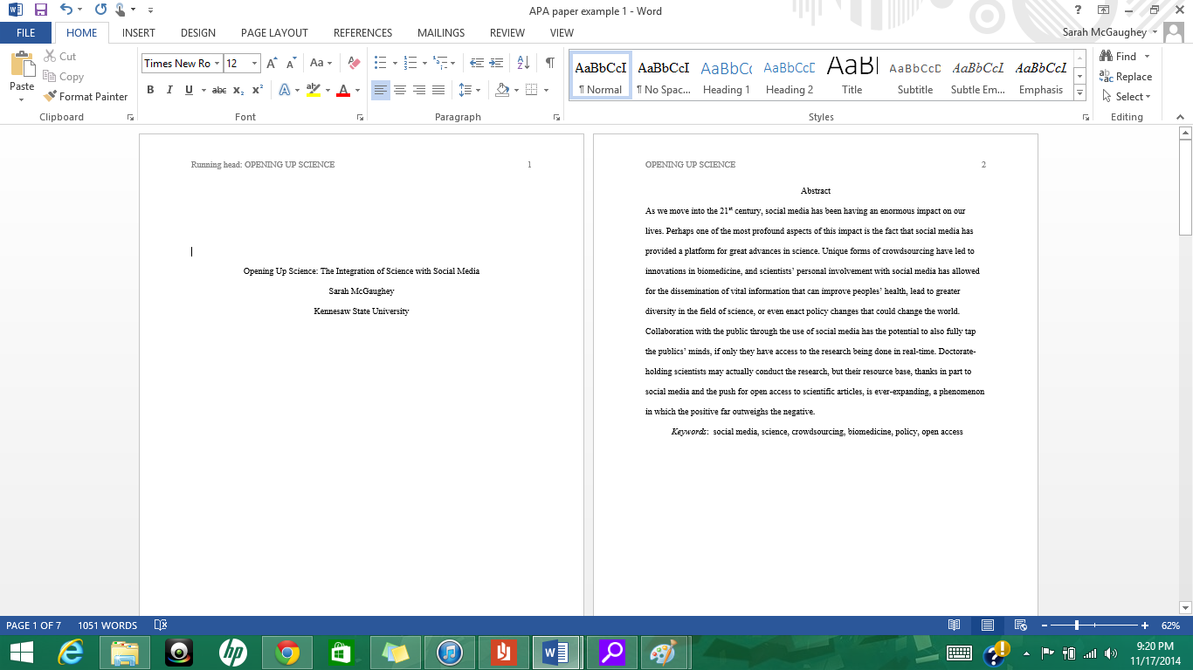Switch to the REFERENCES ribbon tab
The image size is (1193, 670).
pos(362,32)
